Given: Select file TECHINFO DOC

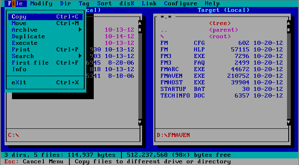Looking at the screenshot, I should click(221, 95).
